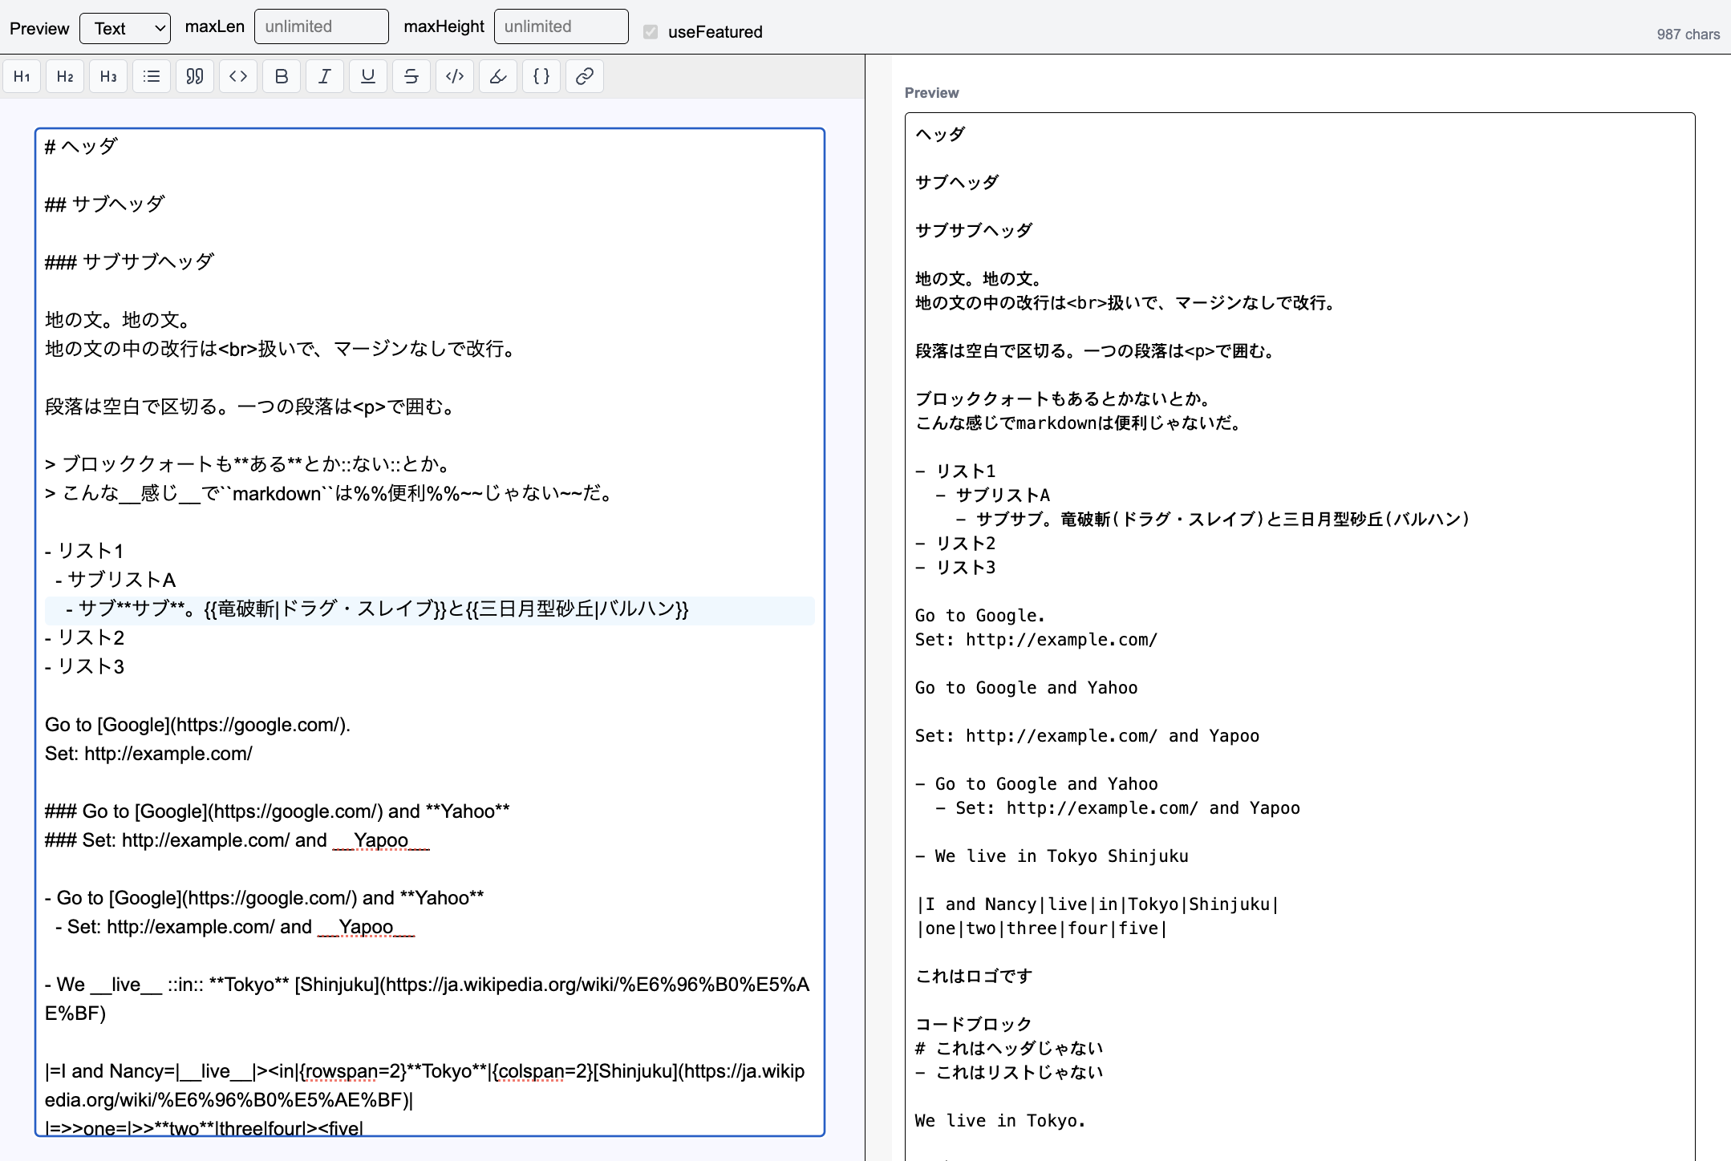Click the Preview panel heading label
This screenshot has height=1161, width=1731.
point(931,93)
